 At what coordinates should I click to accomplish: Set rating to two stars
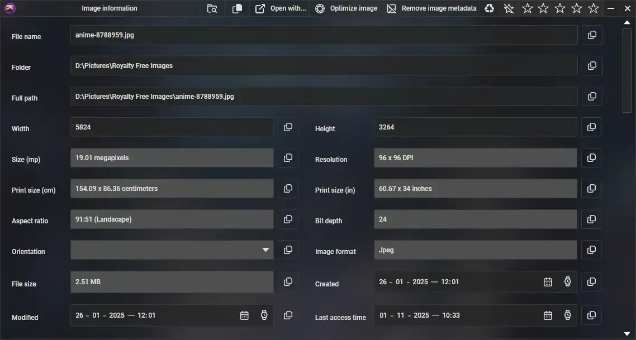[x=544, y=8]
